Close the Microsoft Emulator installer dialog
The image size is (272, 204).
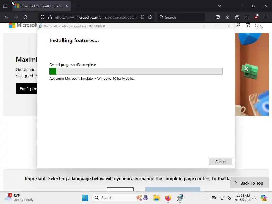[x=229, y=26]
